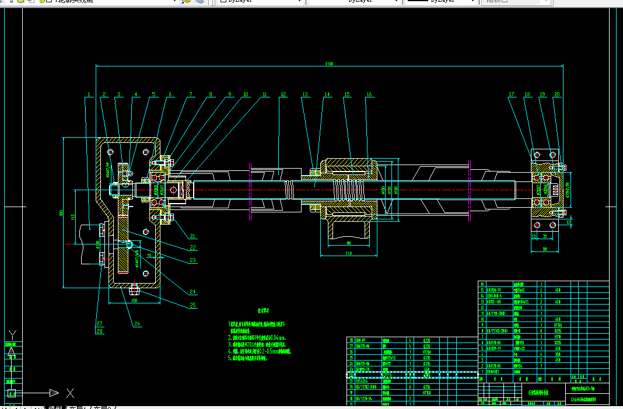Select part callout number 3
623x409 pixels.
click(119, 95)
